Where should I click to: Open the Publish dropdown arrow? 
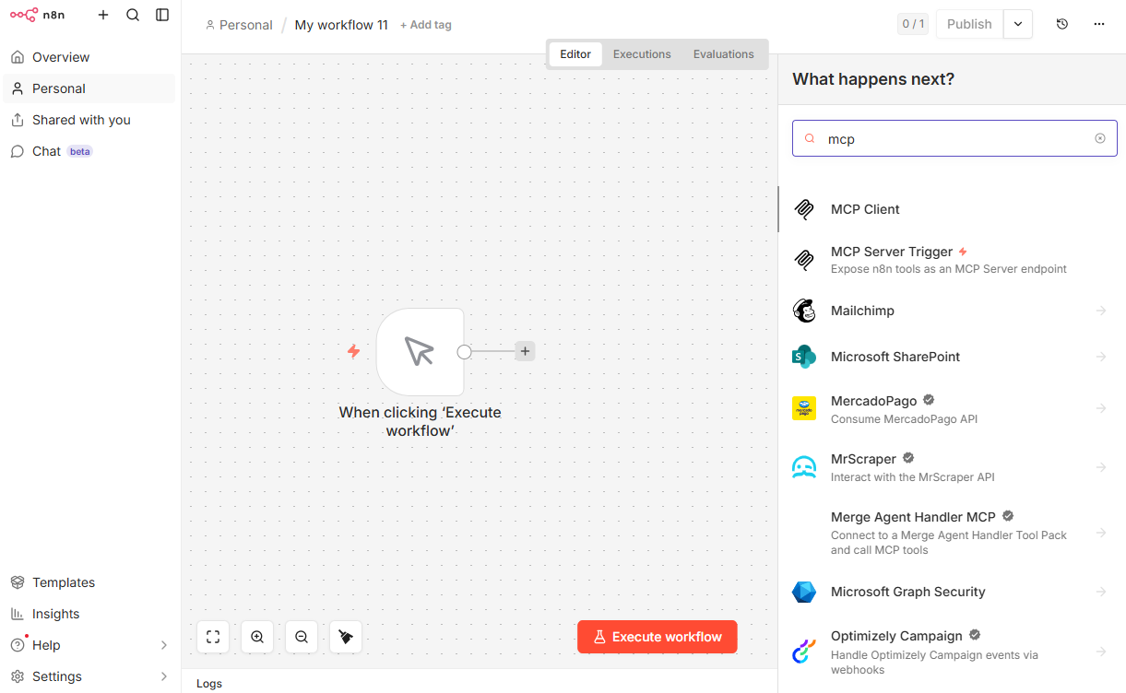pyautogui.click(x=1018, y=24)
